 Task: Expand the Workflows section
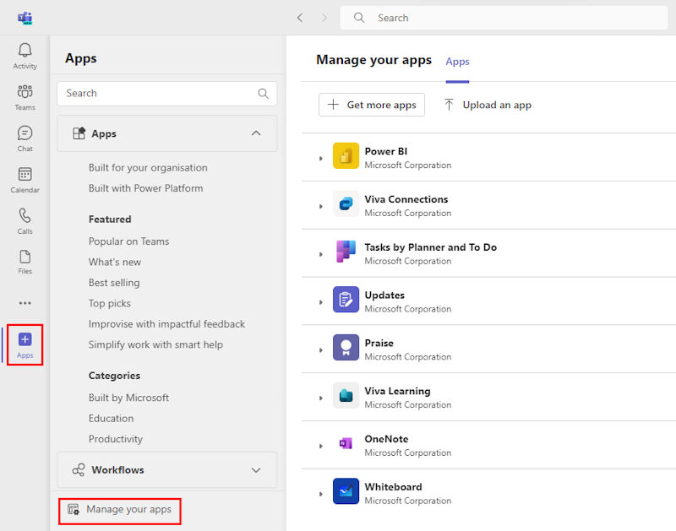(x=257, y=470)
